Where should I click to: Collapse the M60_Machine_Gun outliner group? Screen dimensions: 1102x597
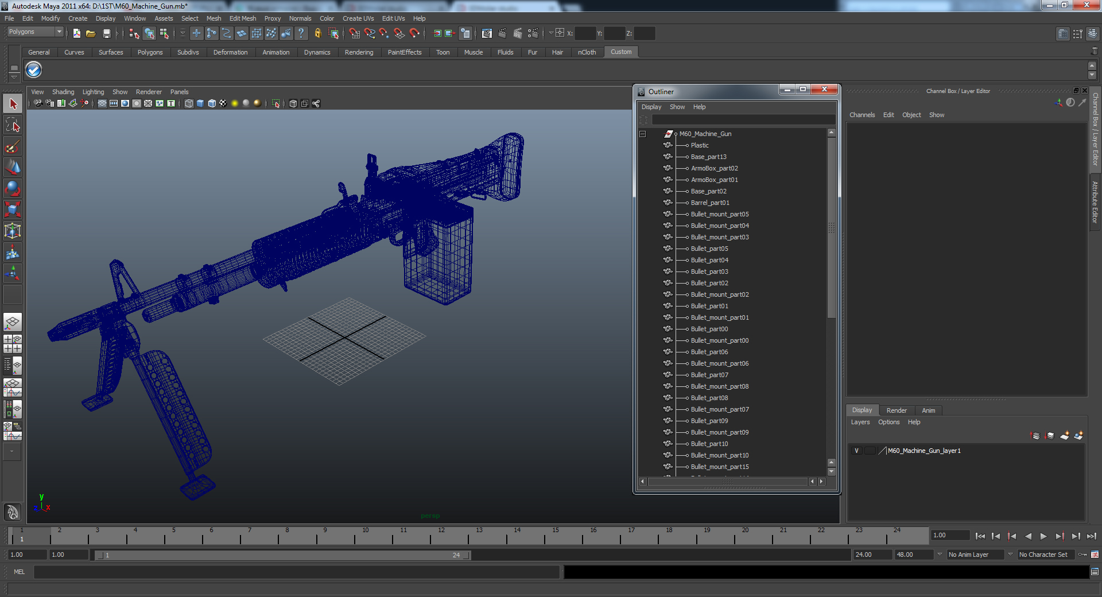[x=643, y=134]
